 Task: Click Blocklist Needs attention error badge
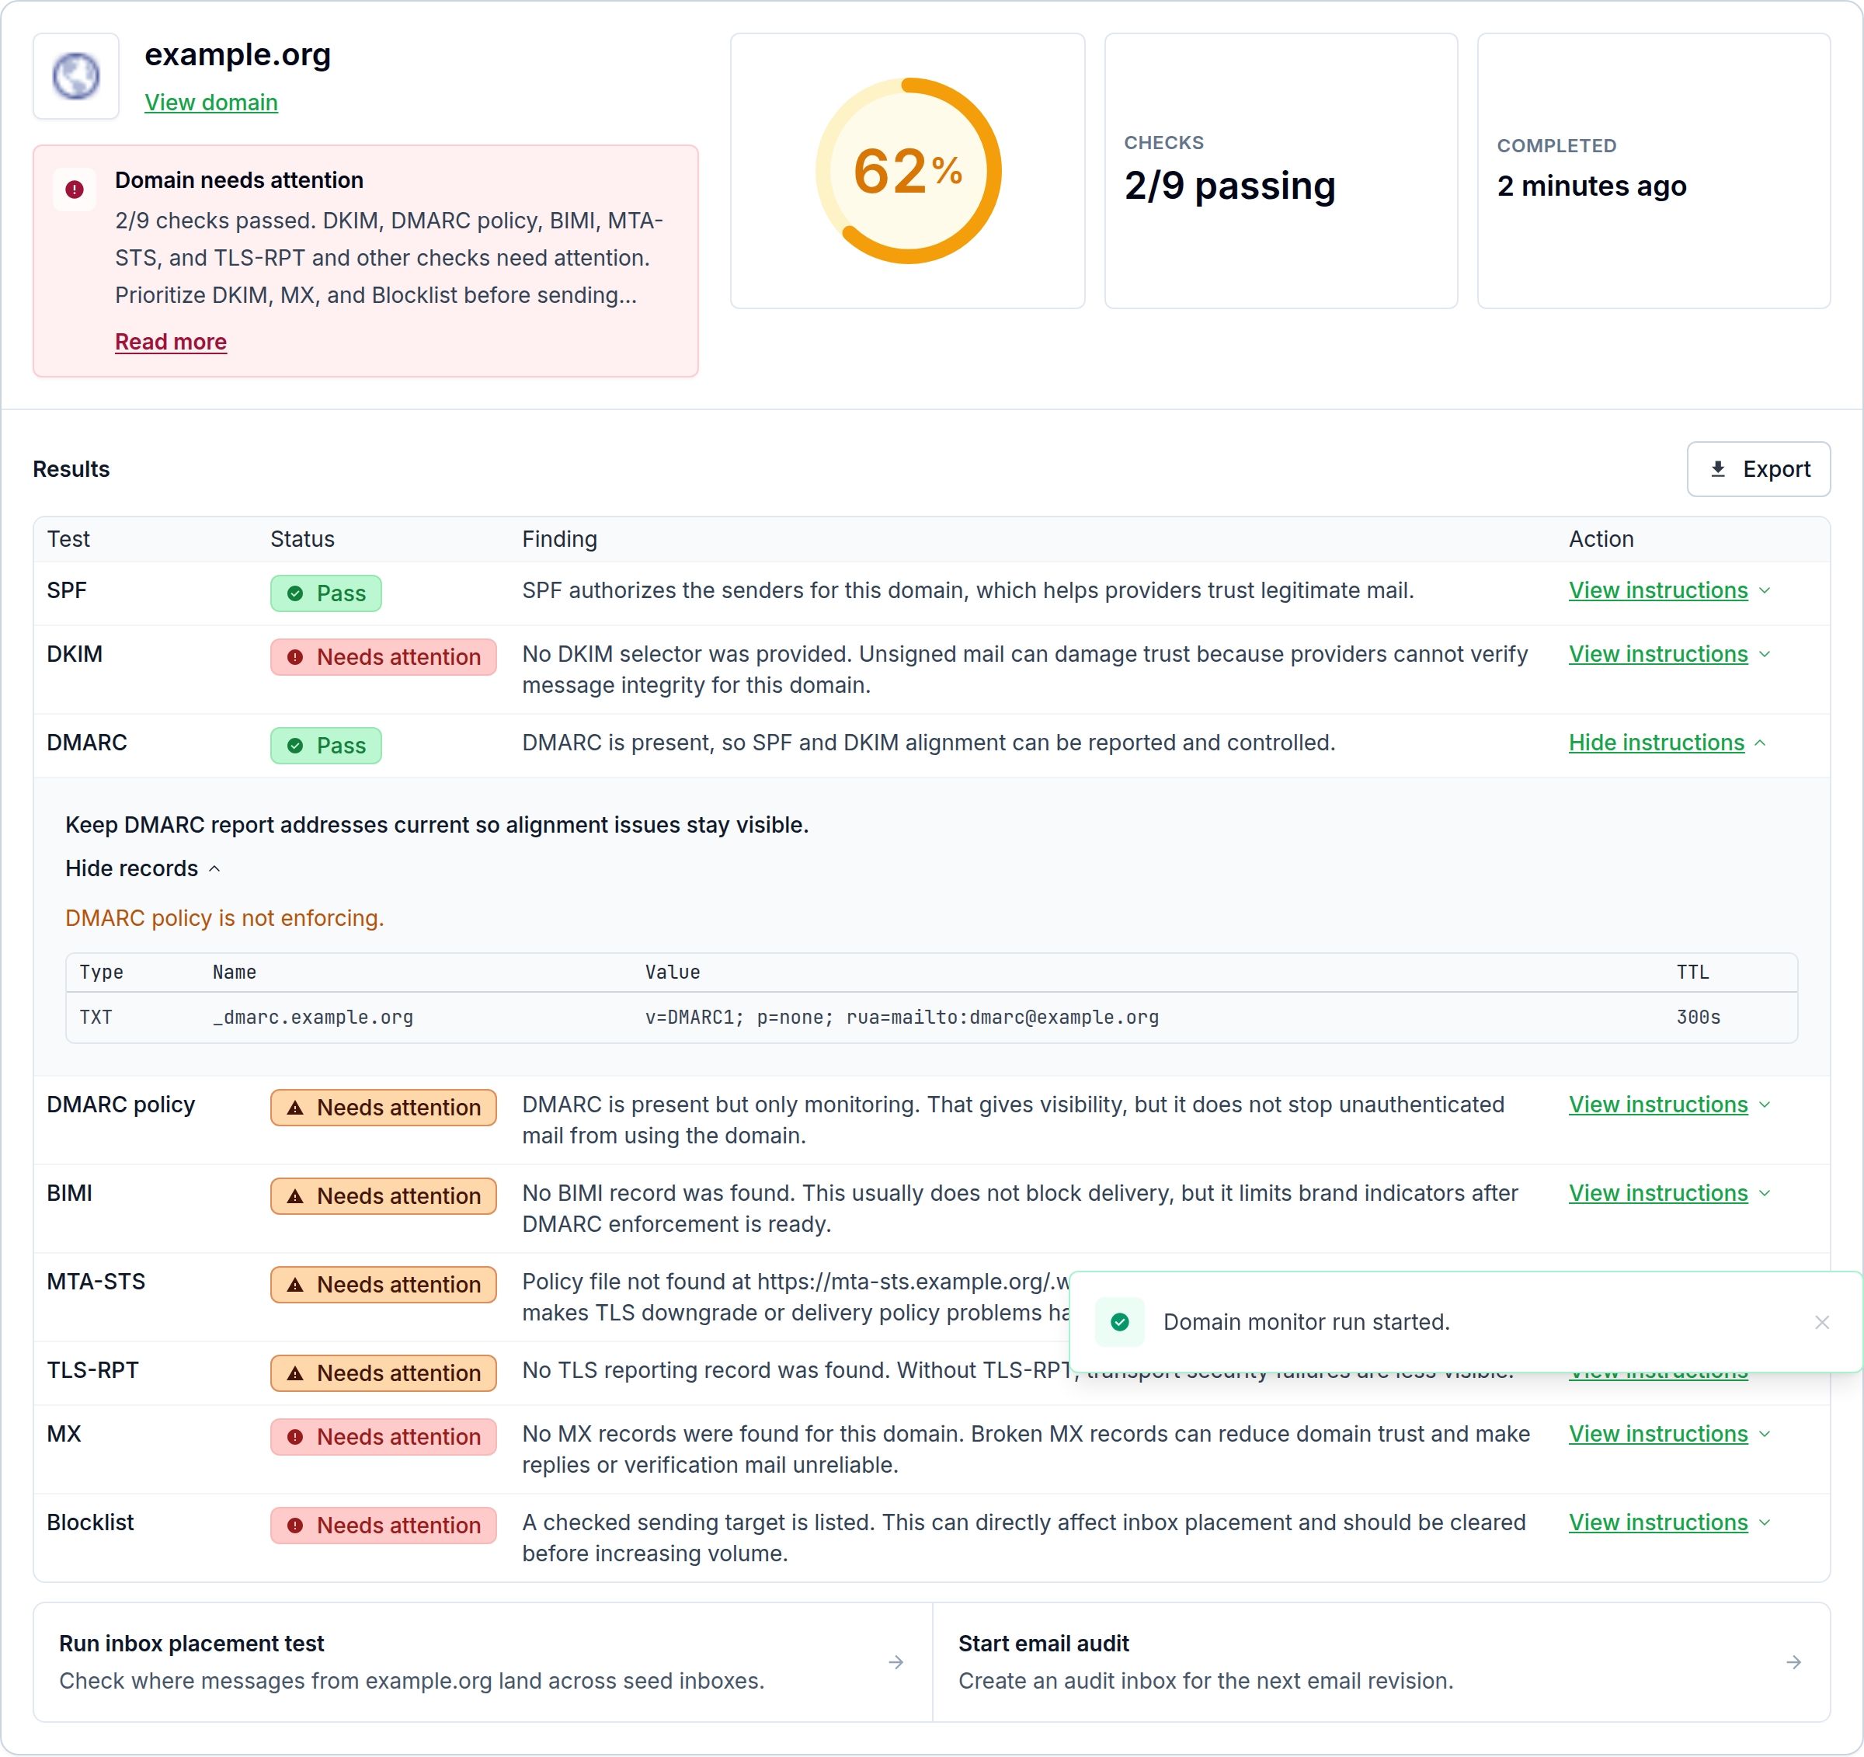click(x=384, y=1526)
